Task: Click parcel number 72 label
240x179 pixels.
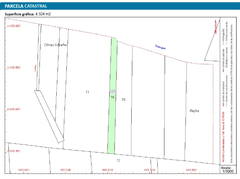Action: tap(118, 160)
